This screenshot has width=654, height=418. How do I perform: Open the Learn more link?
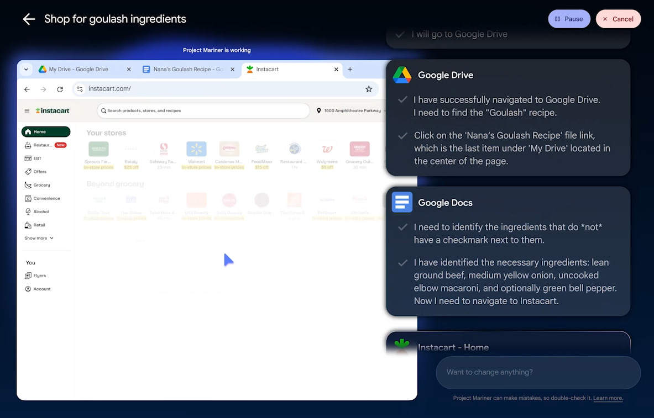(x=608, y=398)
